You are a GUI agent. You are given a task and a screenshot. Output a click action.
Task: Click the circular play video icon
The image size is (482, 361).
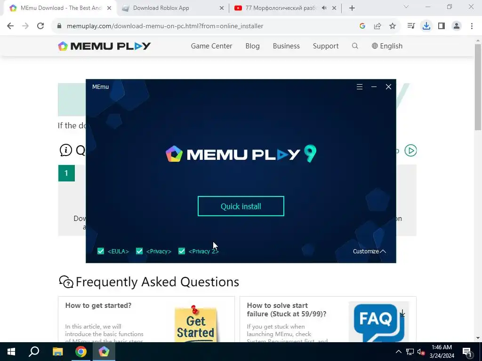click(x=410, y=150)
